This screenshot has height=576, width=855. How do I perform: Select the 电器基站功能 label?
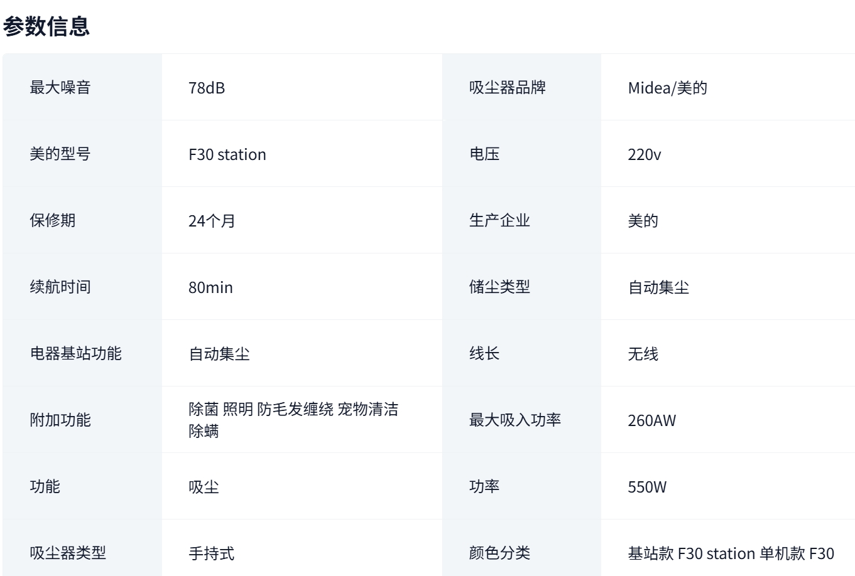[x=75, y=353]
